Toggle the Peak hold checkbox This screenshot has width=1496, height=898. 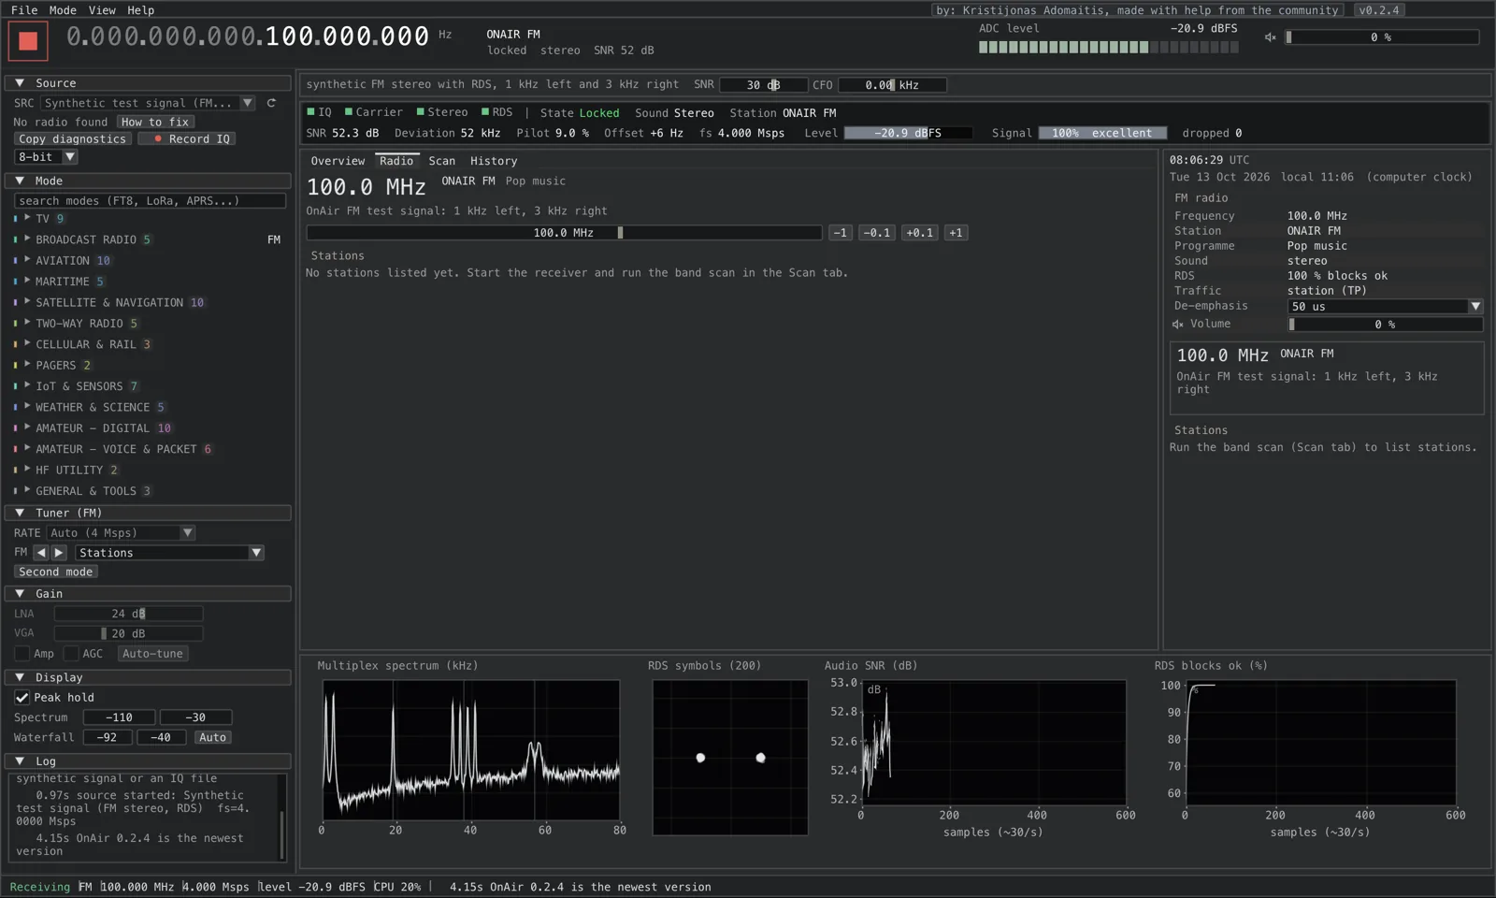[22, 698]
